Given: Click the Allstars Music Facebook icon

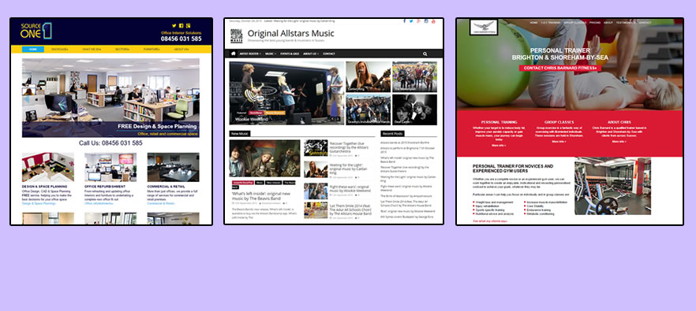Looking at the screenshot, I should pos(404,21).
